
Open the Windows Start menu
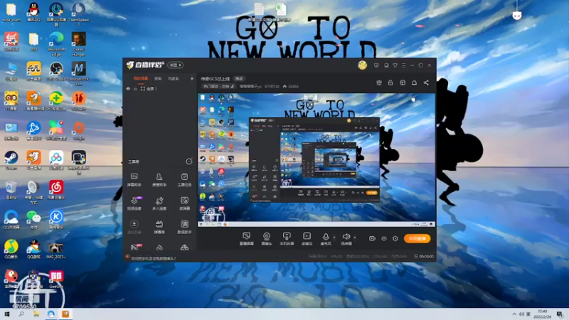click(x=6, y=314)
